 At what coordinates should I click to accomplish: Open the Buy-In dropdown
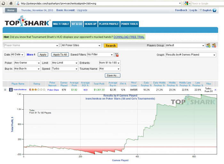[x=27, y=69]
